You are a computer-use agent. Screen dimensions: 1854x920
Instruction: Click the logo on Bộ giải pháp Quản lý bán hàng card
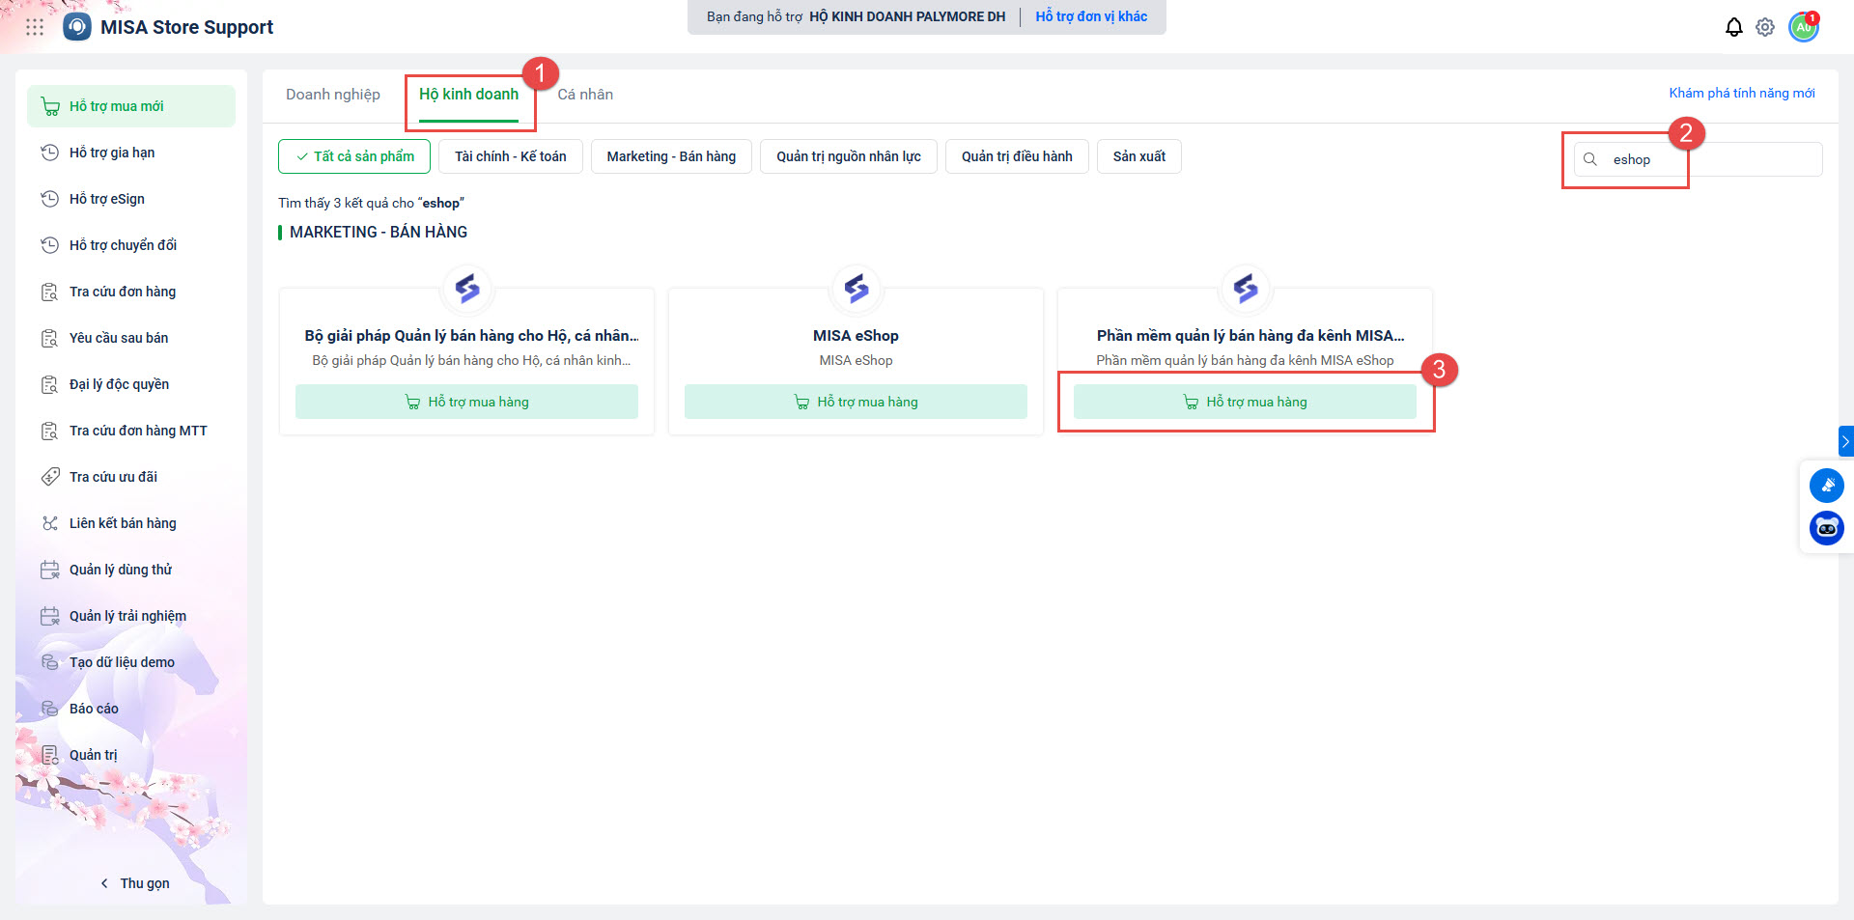coord(467,288)
